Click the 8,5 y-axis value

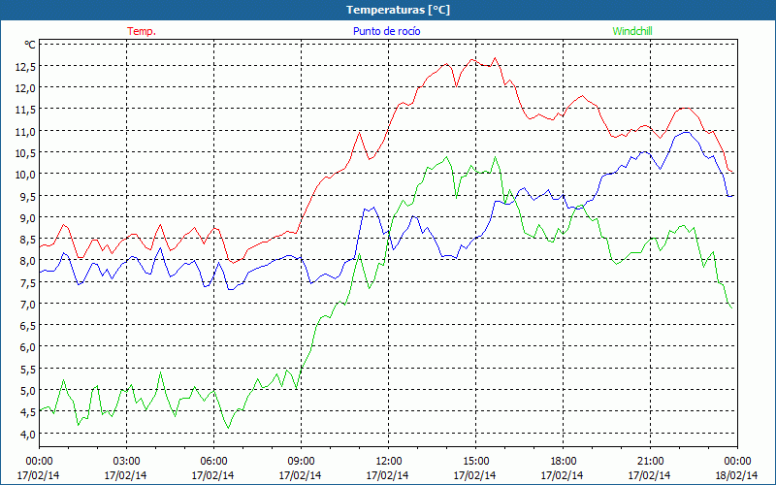[x=28, y=239]
